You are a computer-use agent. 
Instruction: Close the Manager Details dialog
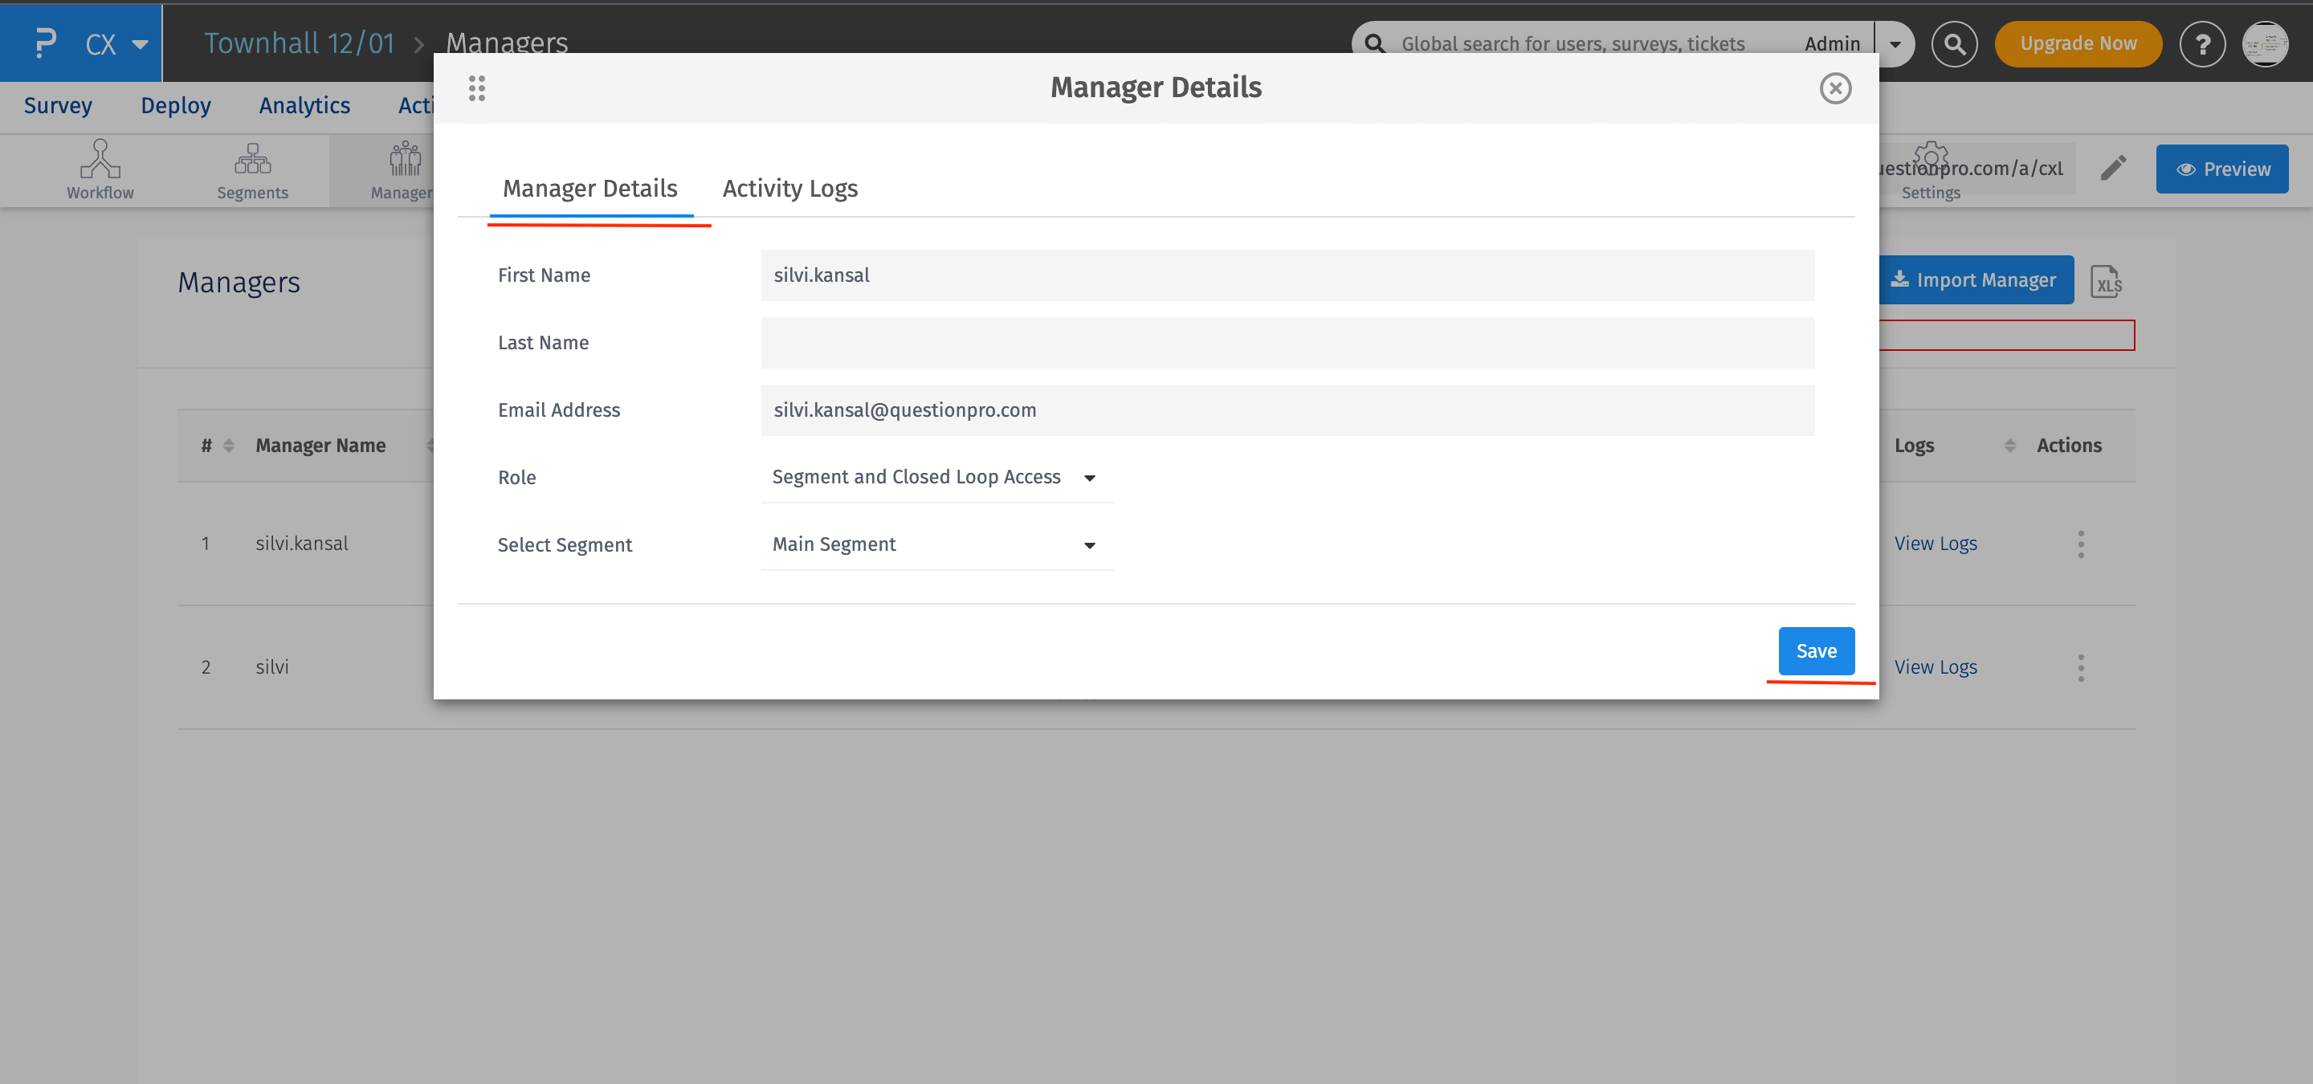coord(1834,88)
